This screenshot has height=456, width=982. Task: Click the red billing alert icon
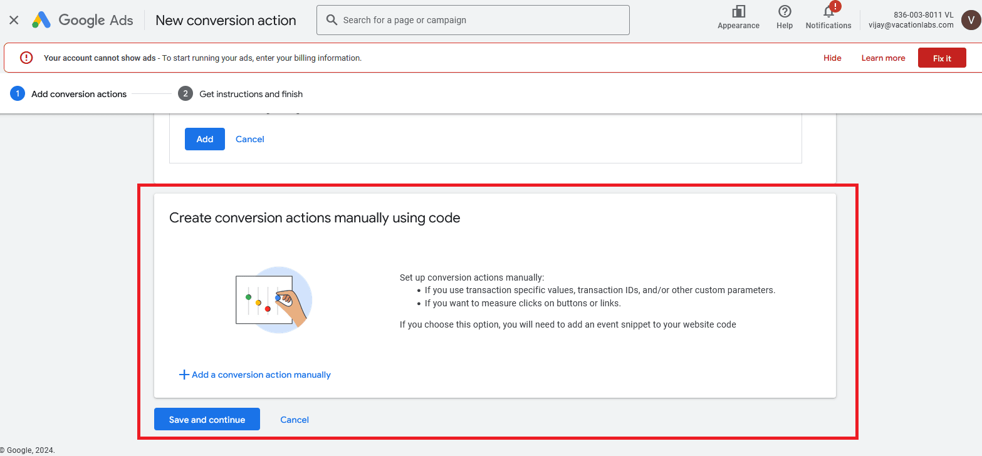pos(26,58)
